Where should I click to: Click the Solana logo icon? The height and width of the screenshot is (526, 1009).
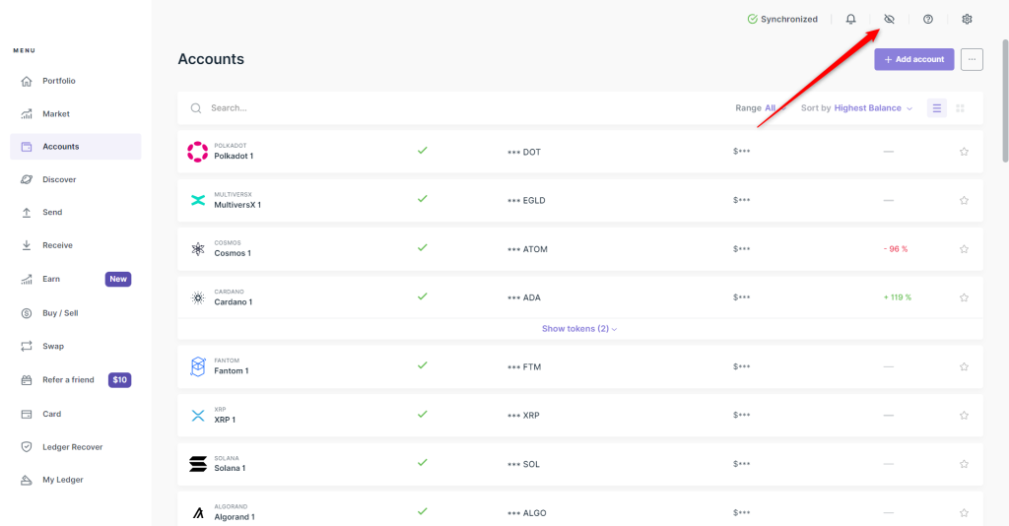click(x=197, y=463)
